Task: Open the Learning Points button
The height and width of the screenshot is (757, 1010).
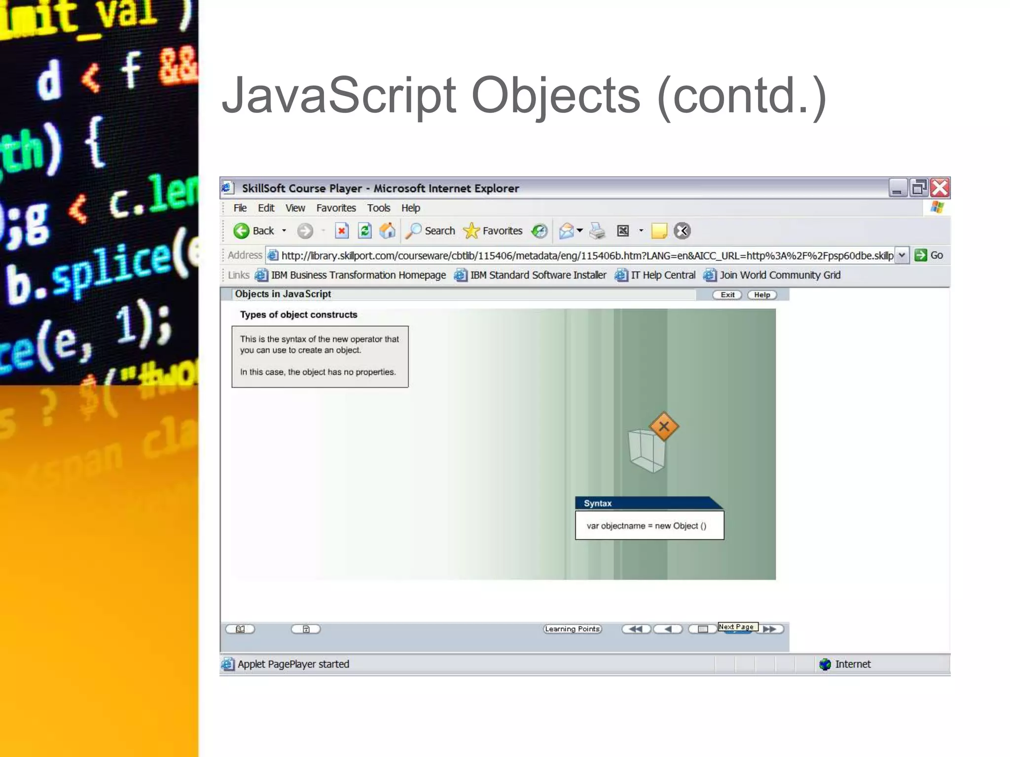Action: (573, 629)
